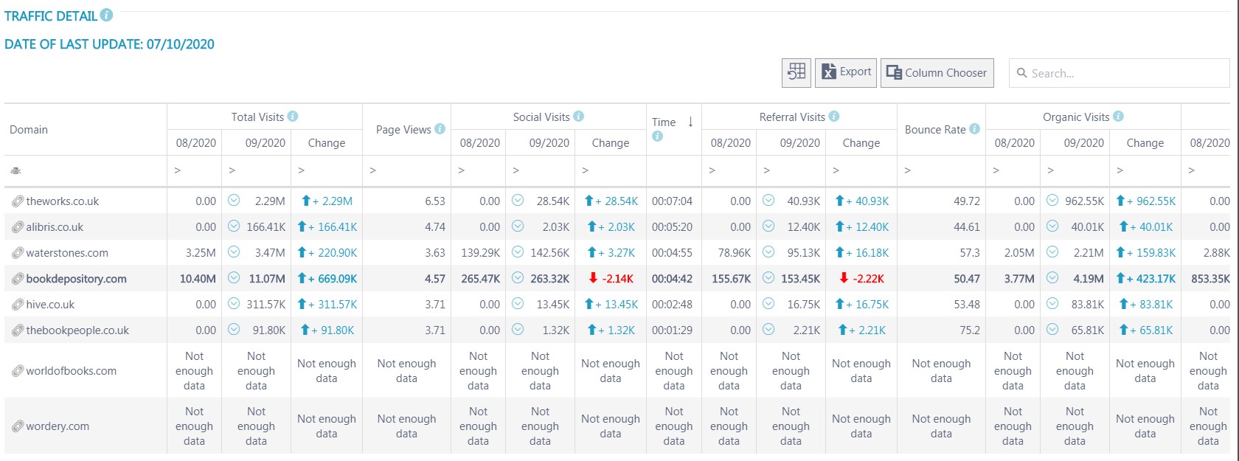Screen dimensions: 1239x461
Task: Select the Social Visits group header
Action: (x=541, y=117)
